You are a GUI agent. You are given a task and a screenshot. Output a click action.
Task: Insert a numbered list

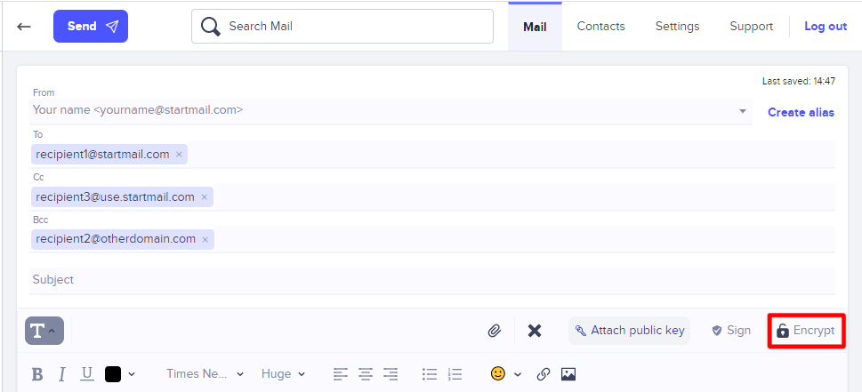point(455,374)
